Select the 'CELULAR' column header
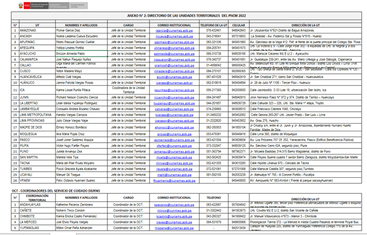The width and height of the screenshot is (367, 235). tap(239, 25)
